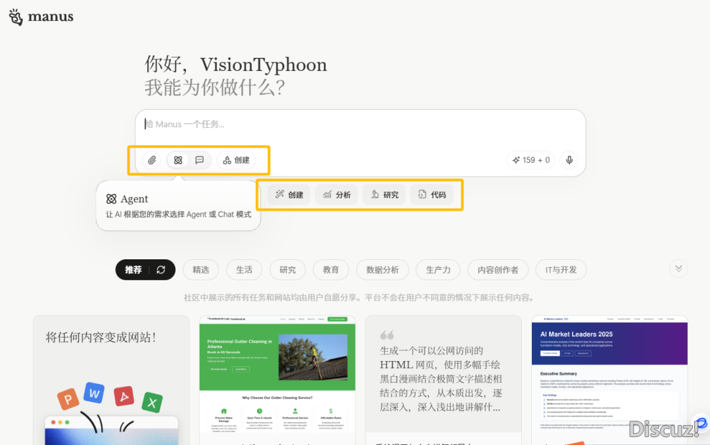
Task: Select the 创建 quick action with wand icon
Action: coord(289,195)
